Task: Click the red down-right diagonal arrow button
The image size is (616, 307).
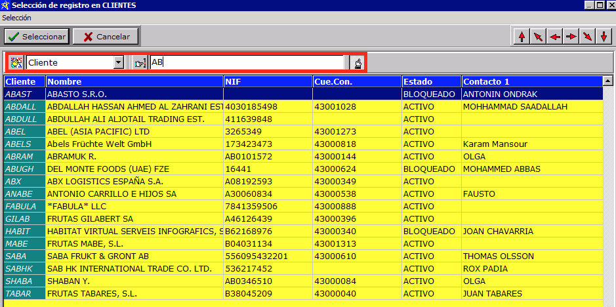Action: 587,37
